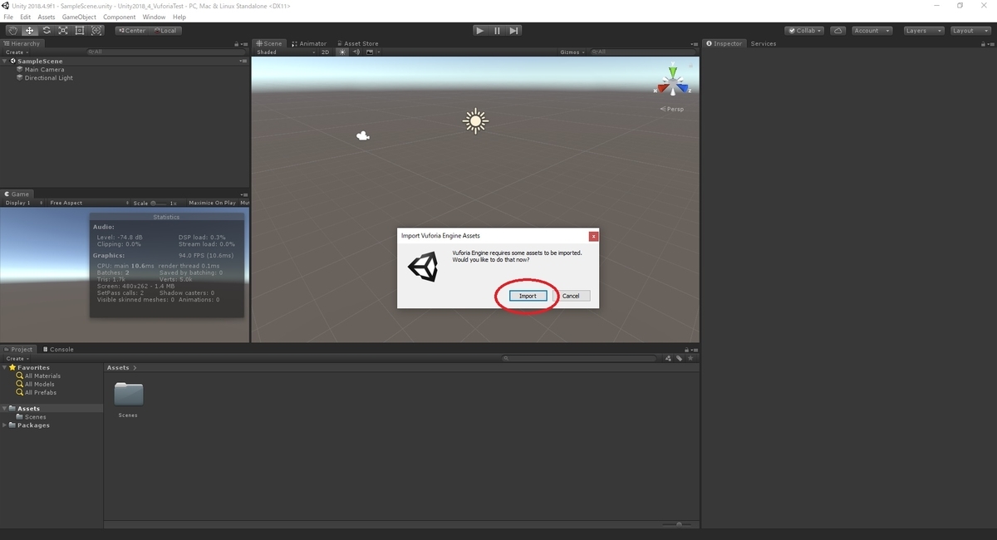997x540 pixels.
Task: Select the Scale tool in the toolbar
Action: [63, 31]
